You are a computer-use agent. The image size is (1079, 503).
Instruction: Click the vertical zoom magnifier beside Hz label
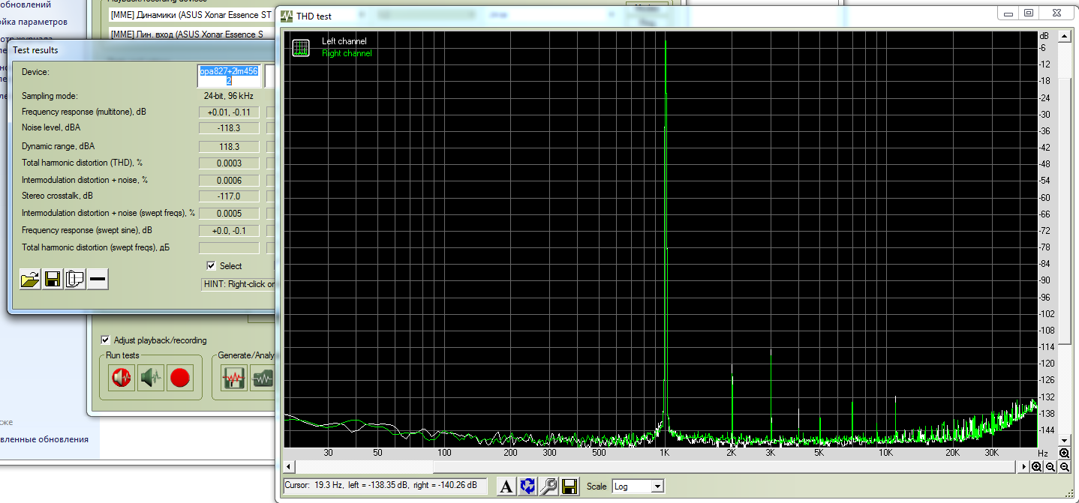pyautogui.click(x=1065, y=454)
